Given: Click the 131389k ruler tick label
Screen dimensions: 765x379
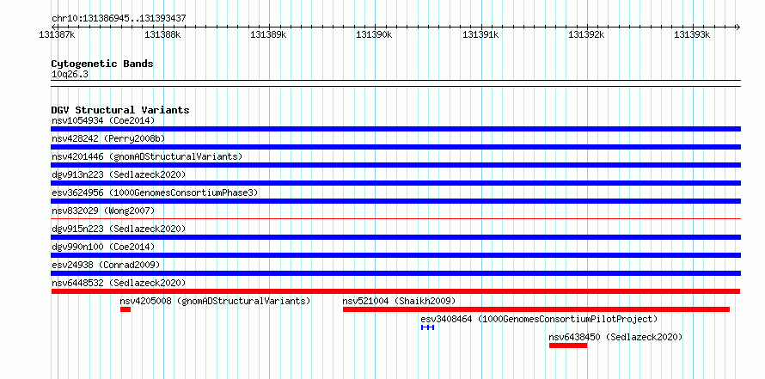Looking at the screenshot, I should coord(268,34).
